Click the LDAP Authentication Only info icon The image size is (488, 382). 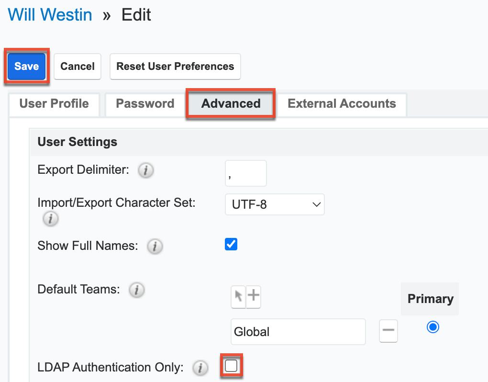(x=200, y=368)
